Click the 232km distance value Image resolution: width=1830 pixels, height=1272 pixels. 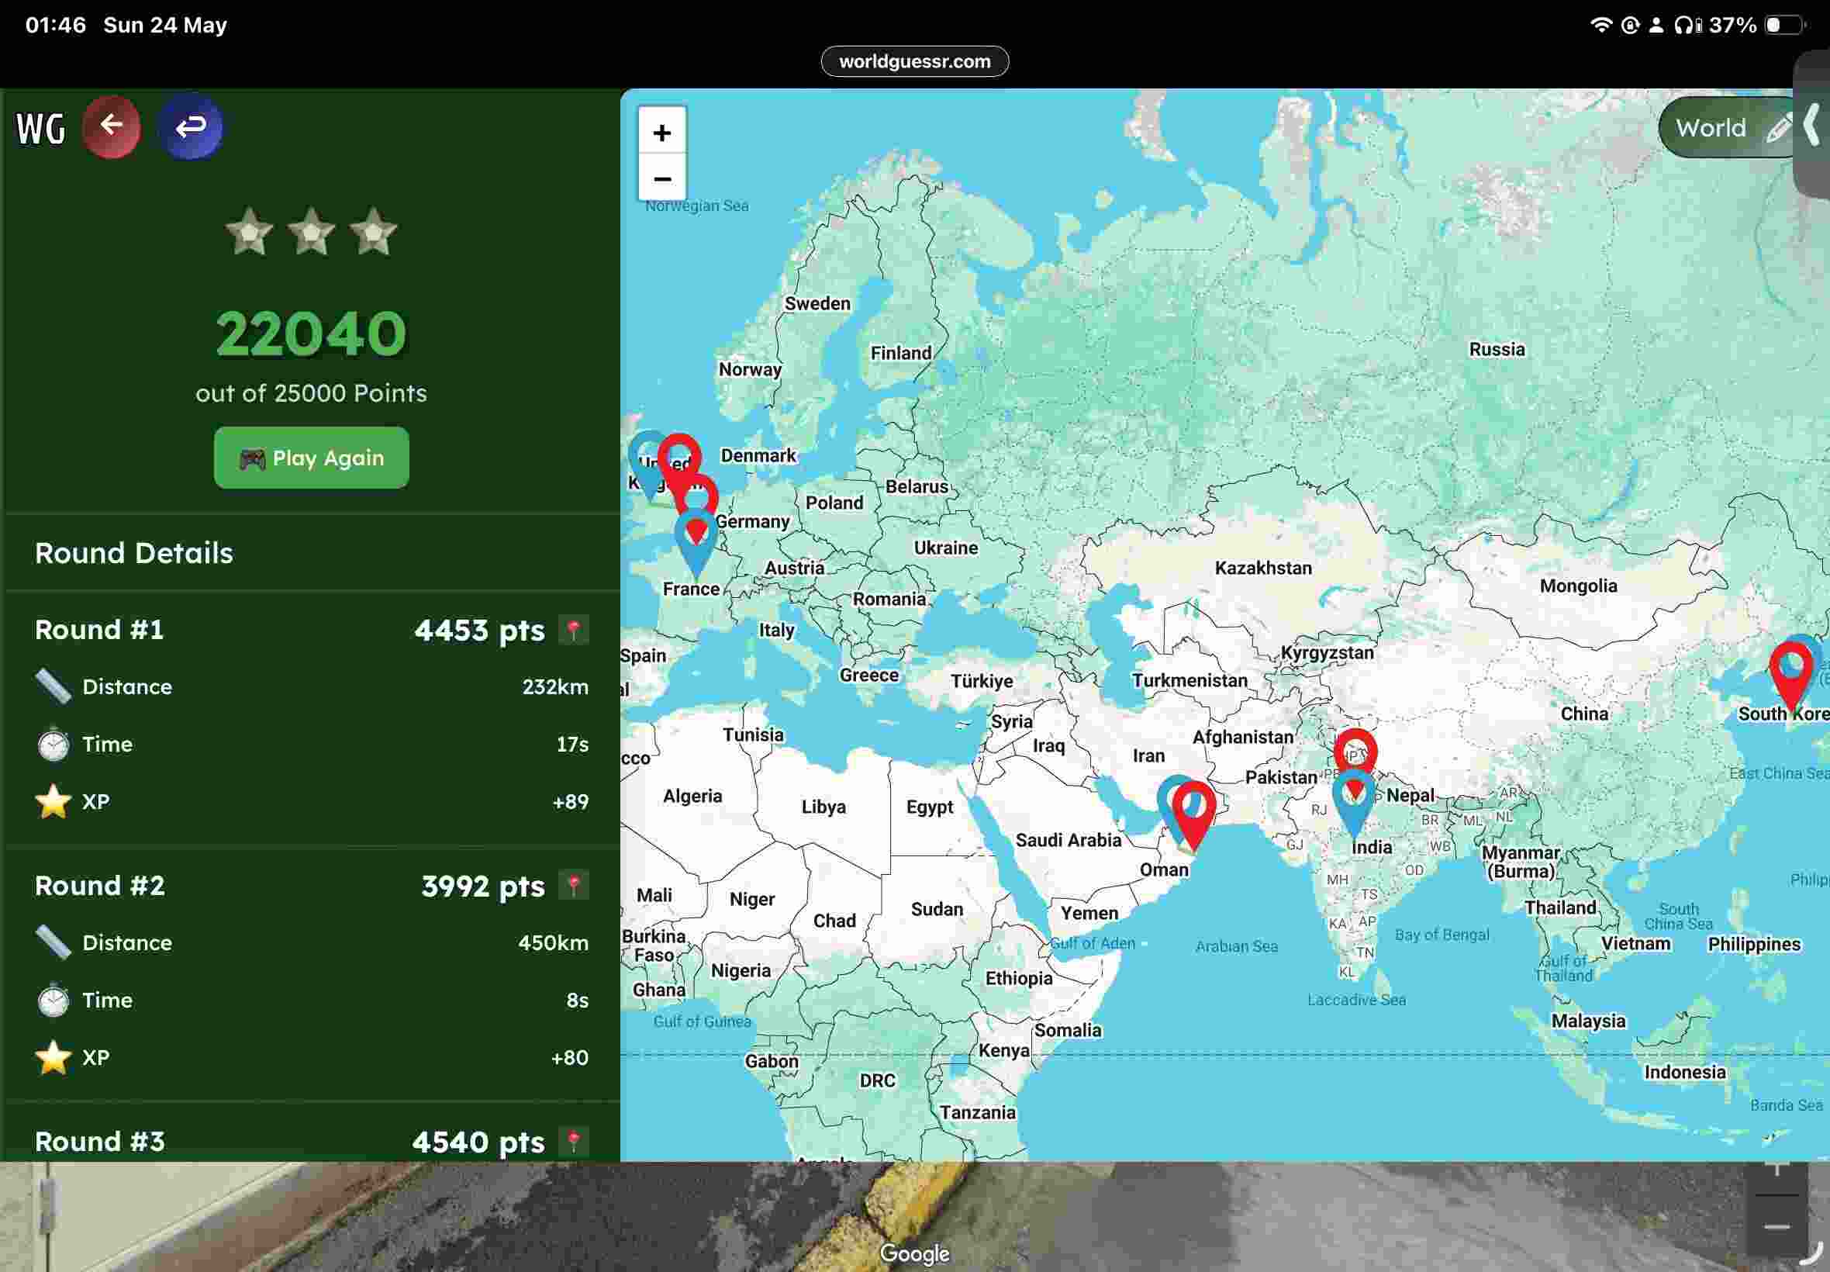tap(555, 686)
